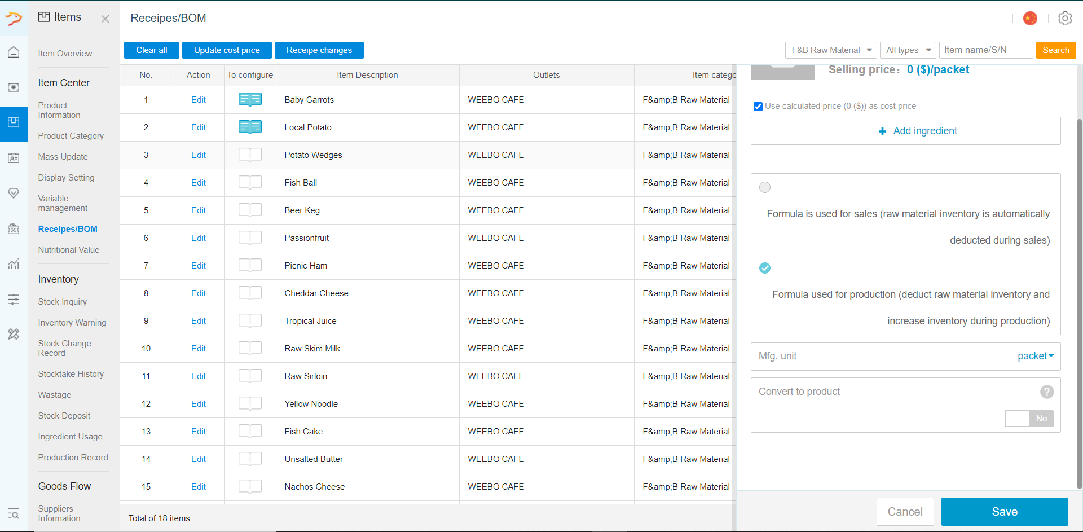Screen dimensions: 1083x532
Task: Click Update cost price button
Action: pos(227,50)
